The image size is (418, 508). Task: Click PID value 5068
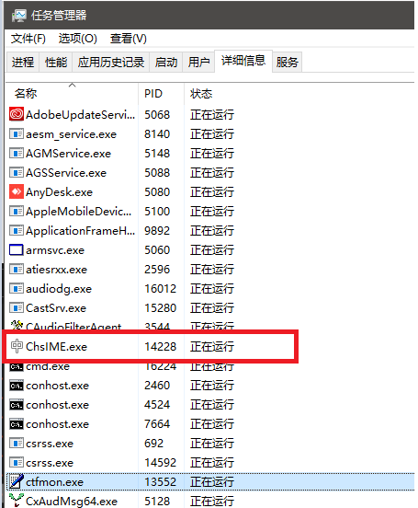(157, 115)
